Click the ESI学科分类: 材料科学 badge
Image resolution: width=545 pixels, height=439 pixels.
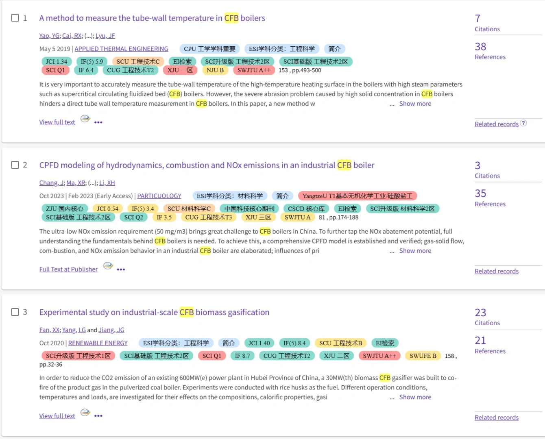230,196
